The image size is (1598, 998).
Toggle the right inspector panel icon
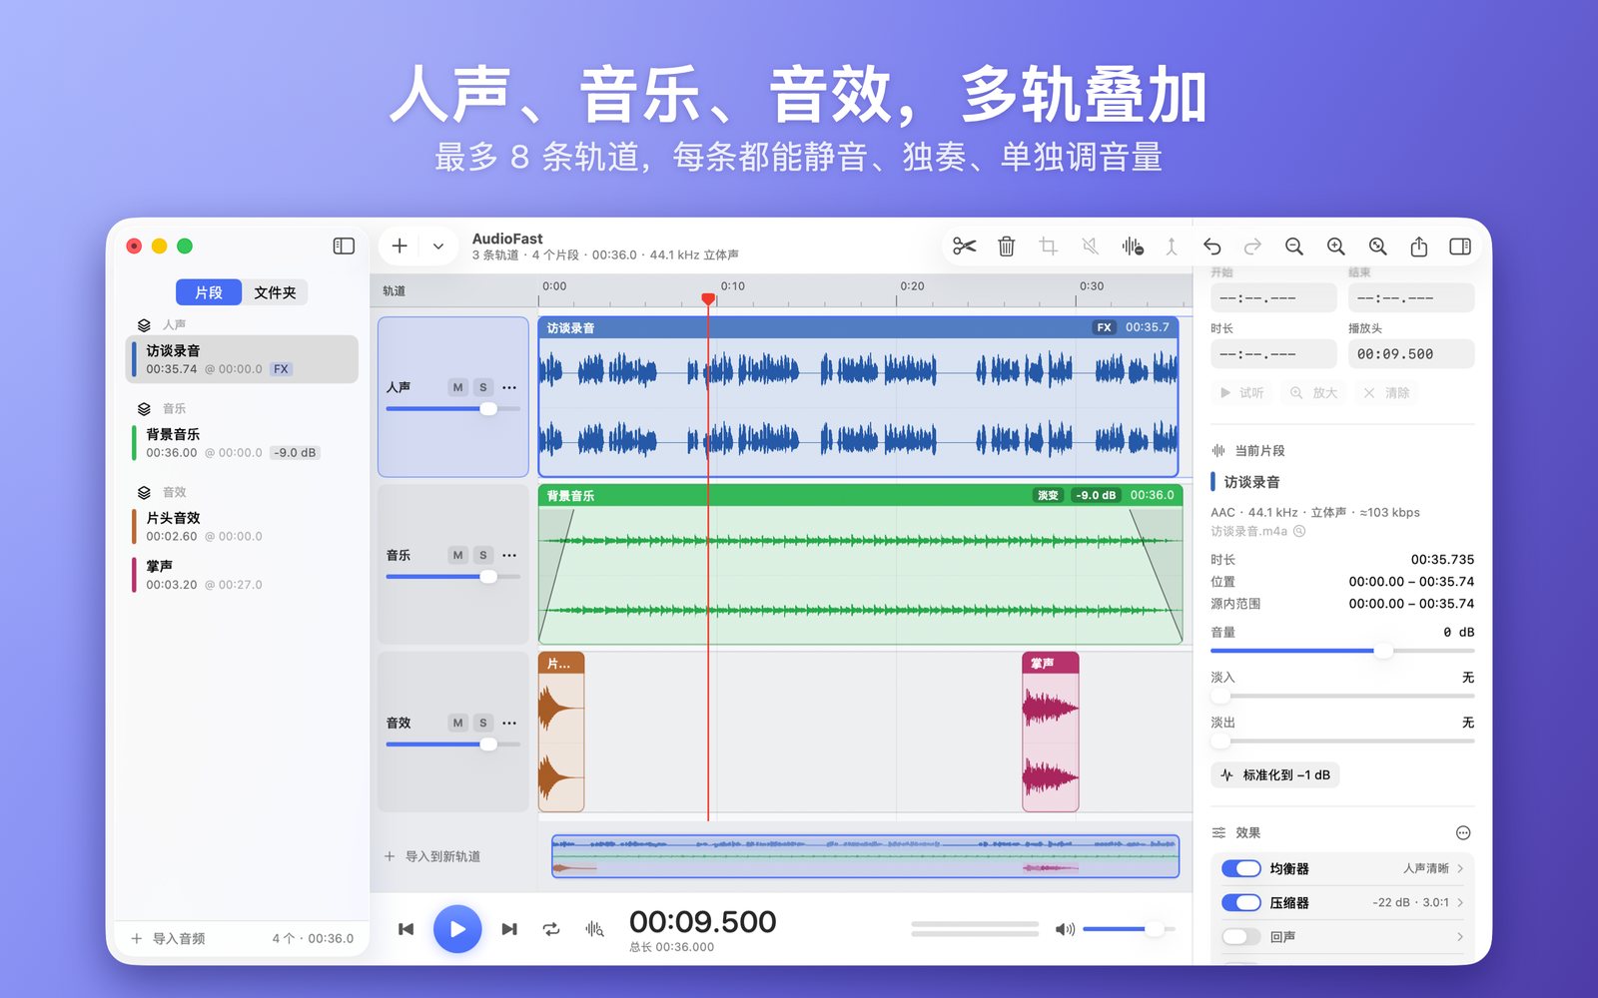click(1460, 247)
